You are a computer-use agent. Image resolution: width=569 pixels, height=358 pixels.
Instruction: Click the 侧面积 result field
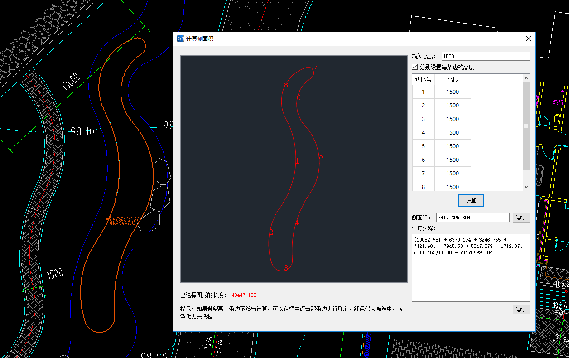click(x=473, y=218)
